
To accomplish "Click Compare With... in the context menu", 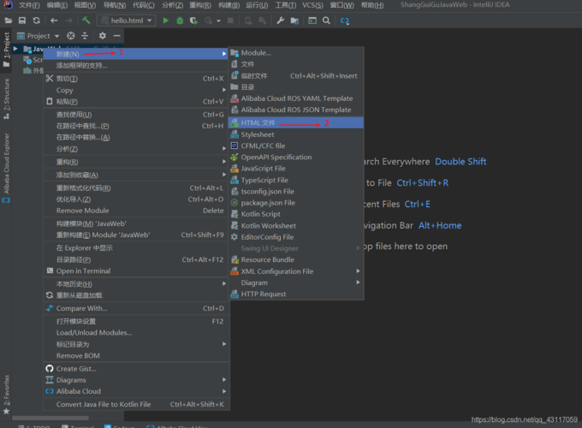I will pyautogui.click(x=136, y=308).
